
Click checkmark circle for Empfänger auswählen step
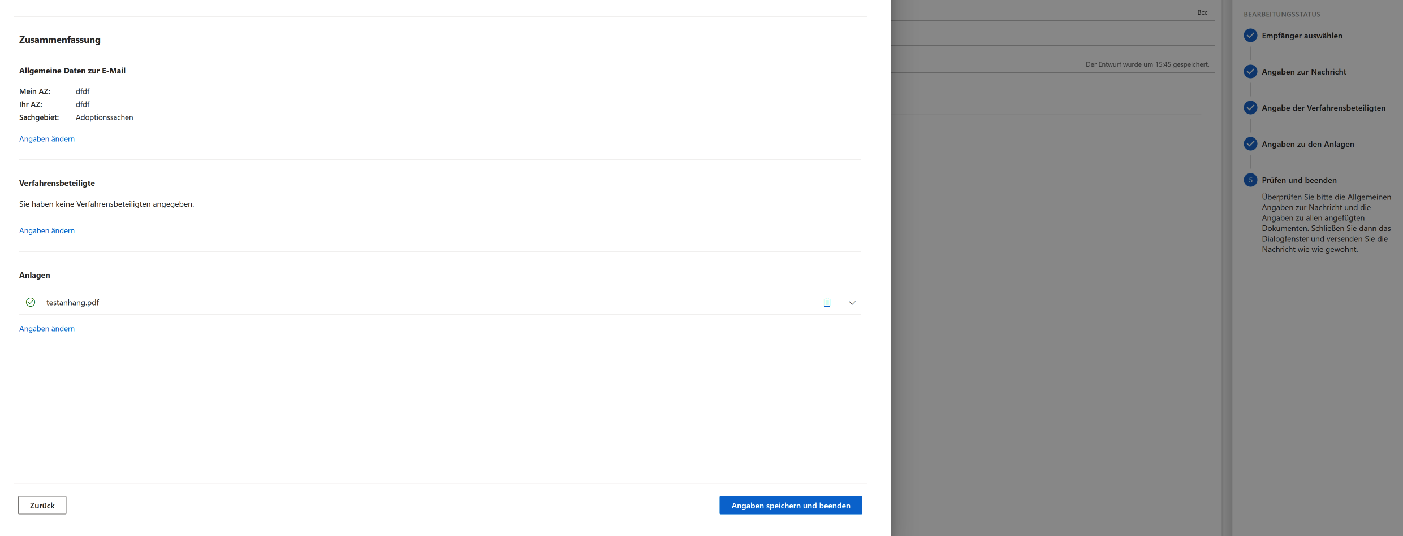(x=1250, y=36)
